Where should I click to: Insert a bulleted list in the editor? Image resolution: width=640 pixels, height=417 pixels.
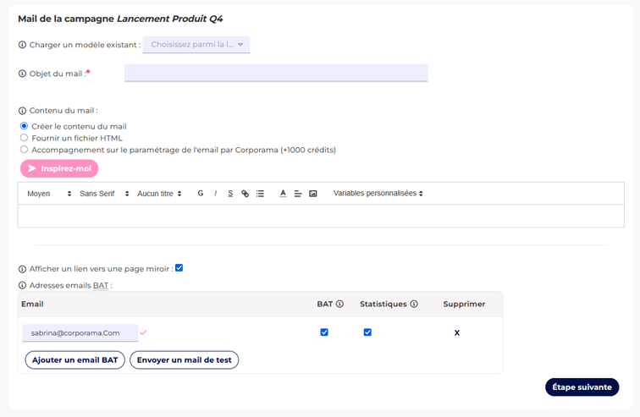coord(260,194)
